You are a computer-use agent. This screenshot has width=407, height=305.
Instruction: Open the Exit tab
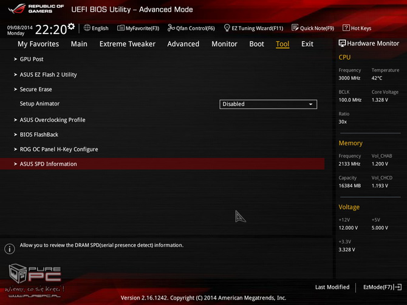click(307, 44)
